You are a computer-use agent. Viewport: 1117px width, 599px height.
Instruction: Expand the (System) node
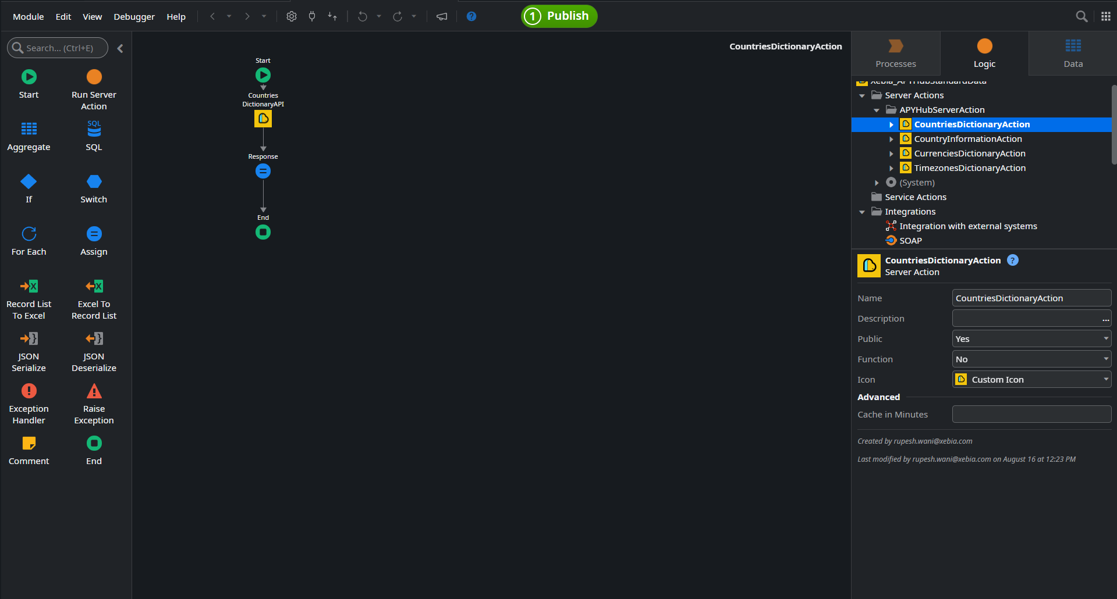(877, 183)
